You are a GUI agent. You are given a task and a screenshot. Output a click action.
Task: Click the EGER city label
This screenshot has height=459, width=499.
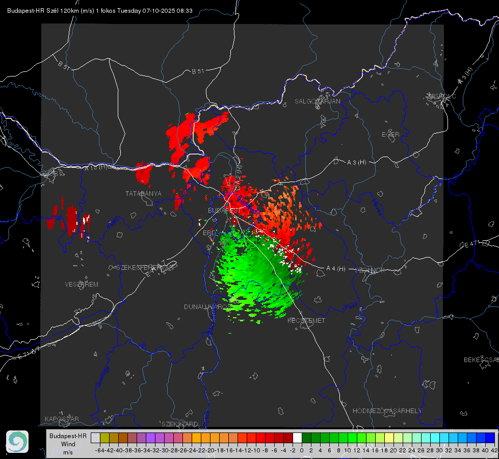coord(390,135)
